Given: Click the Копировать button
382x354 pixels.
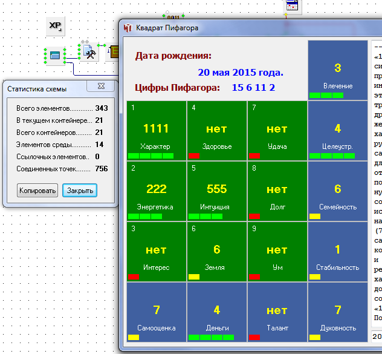Looking at the screenshot, I should pos(37,191).
